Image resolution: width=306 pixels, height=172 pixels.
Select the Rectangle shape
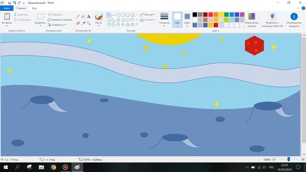[123, 15]
